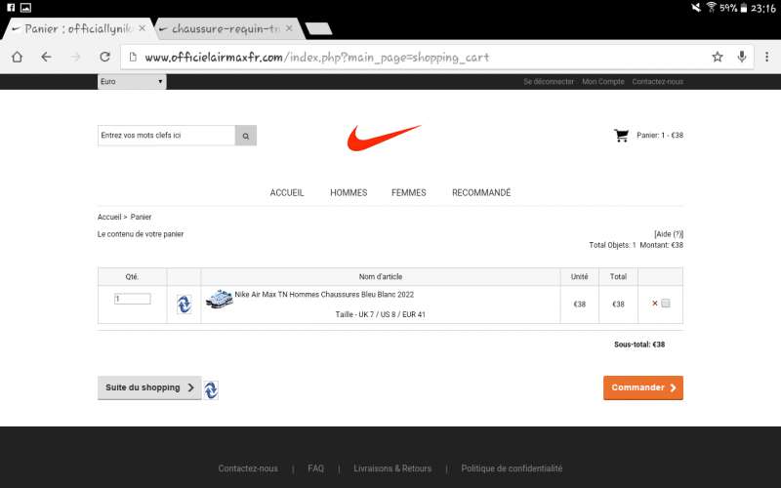This screenshot has width=781, height=488.
Task: Click Total Objets: 1 Montant: €38 text
Action: click(637, 245)
